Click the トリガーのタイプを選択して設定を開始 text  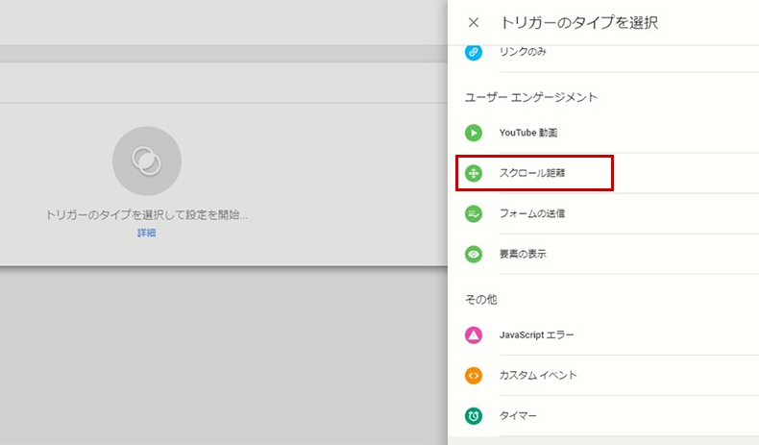tap(147, 215)
